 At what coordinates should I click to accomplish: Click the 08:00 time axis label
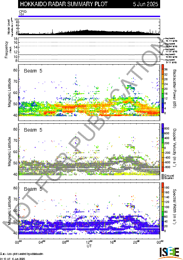coord(66,242)
